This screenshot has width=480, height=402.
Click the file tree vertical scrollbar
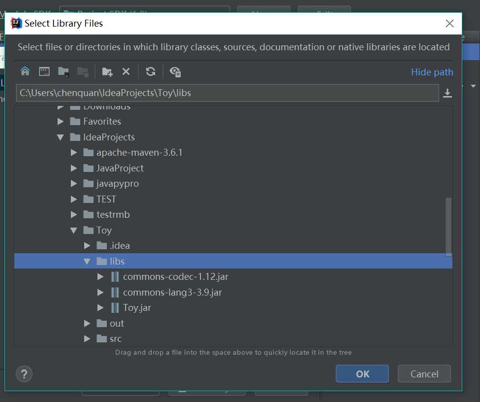[x=448, y=227]
